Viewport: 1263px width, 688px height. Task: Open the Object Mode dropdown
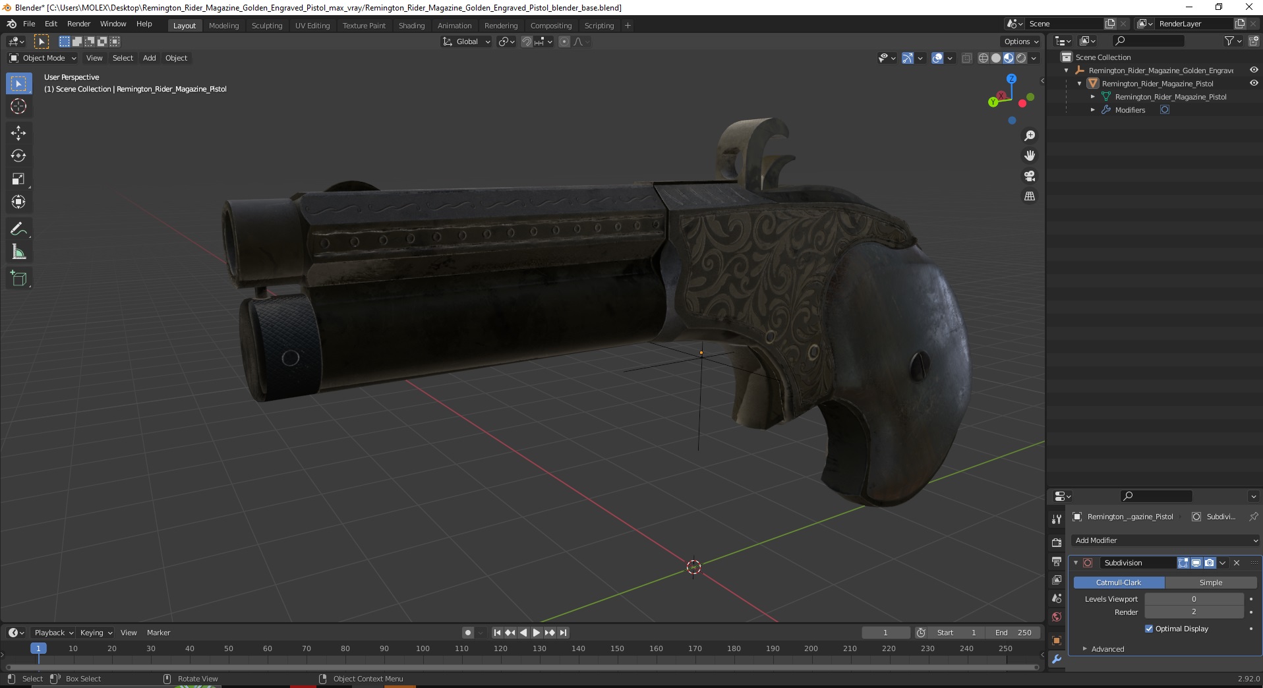[43, 58]
